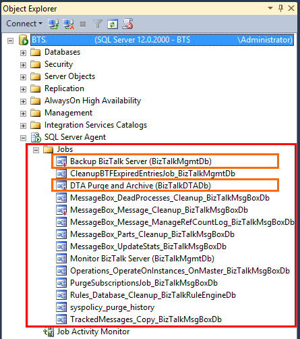
Task: Click the Filter funnel icon
Action: pos(98,24)
